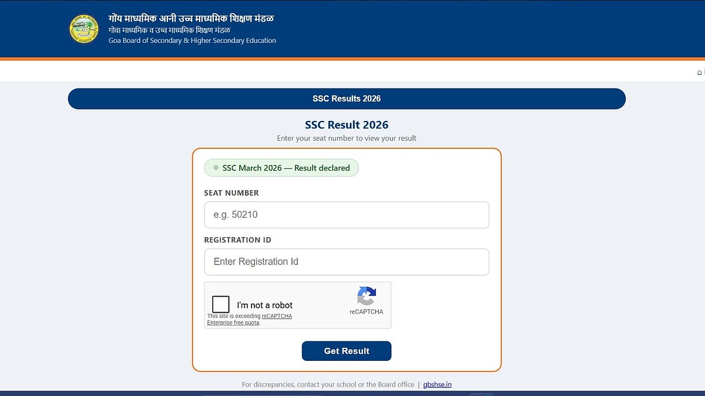
Task: Click the "I'm not a robot" label text
Action: [x=264, y=305]
